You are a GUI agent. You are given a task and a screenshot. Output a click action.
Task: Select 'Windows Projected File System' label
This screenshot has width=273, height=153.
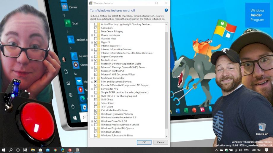(117, 128)
